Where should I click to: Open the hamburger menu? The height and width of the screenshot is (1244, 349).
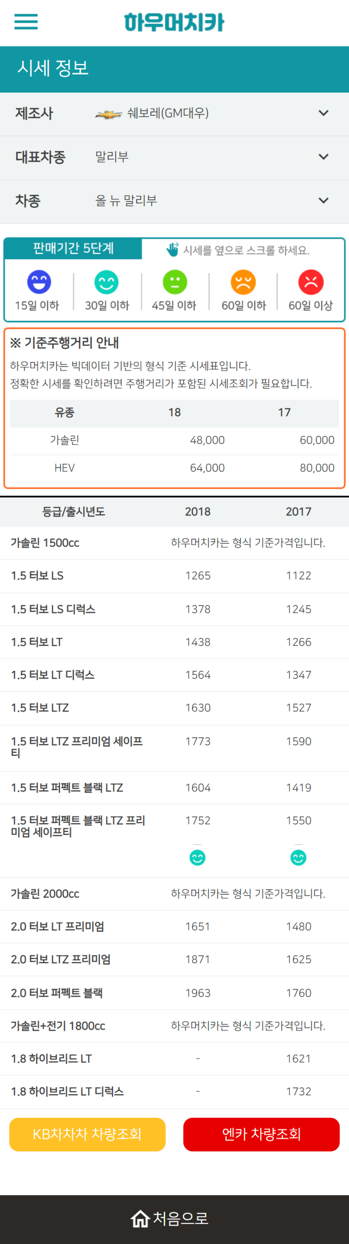point(26,22)
